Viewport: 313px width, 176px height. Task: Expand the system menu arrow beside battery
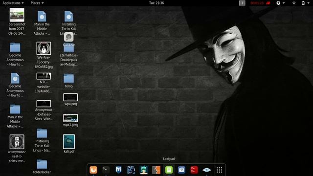(309, 3)
